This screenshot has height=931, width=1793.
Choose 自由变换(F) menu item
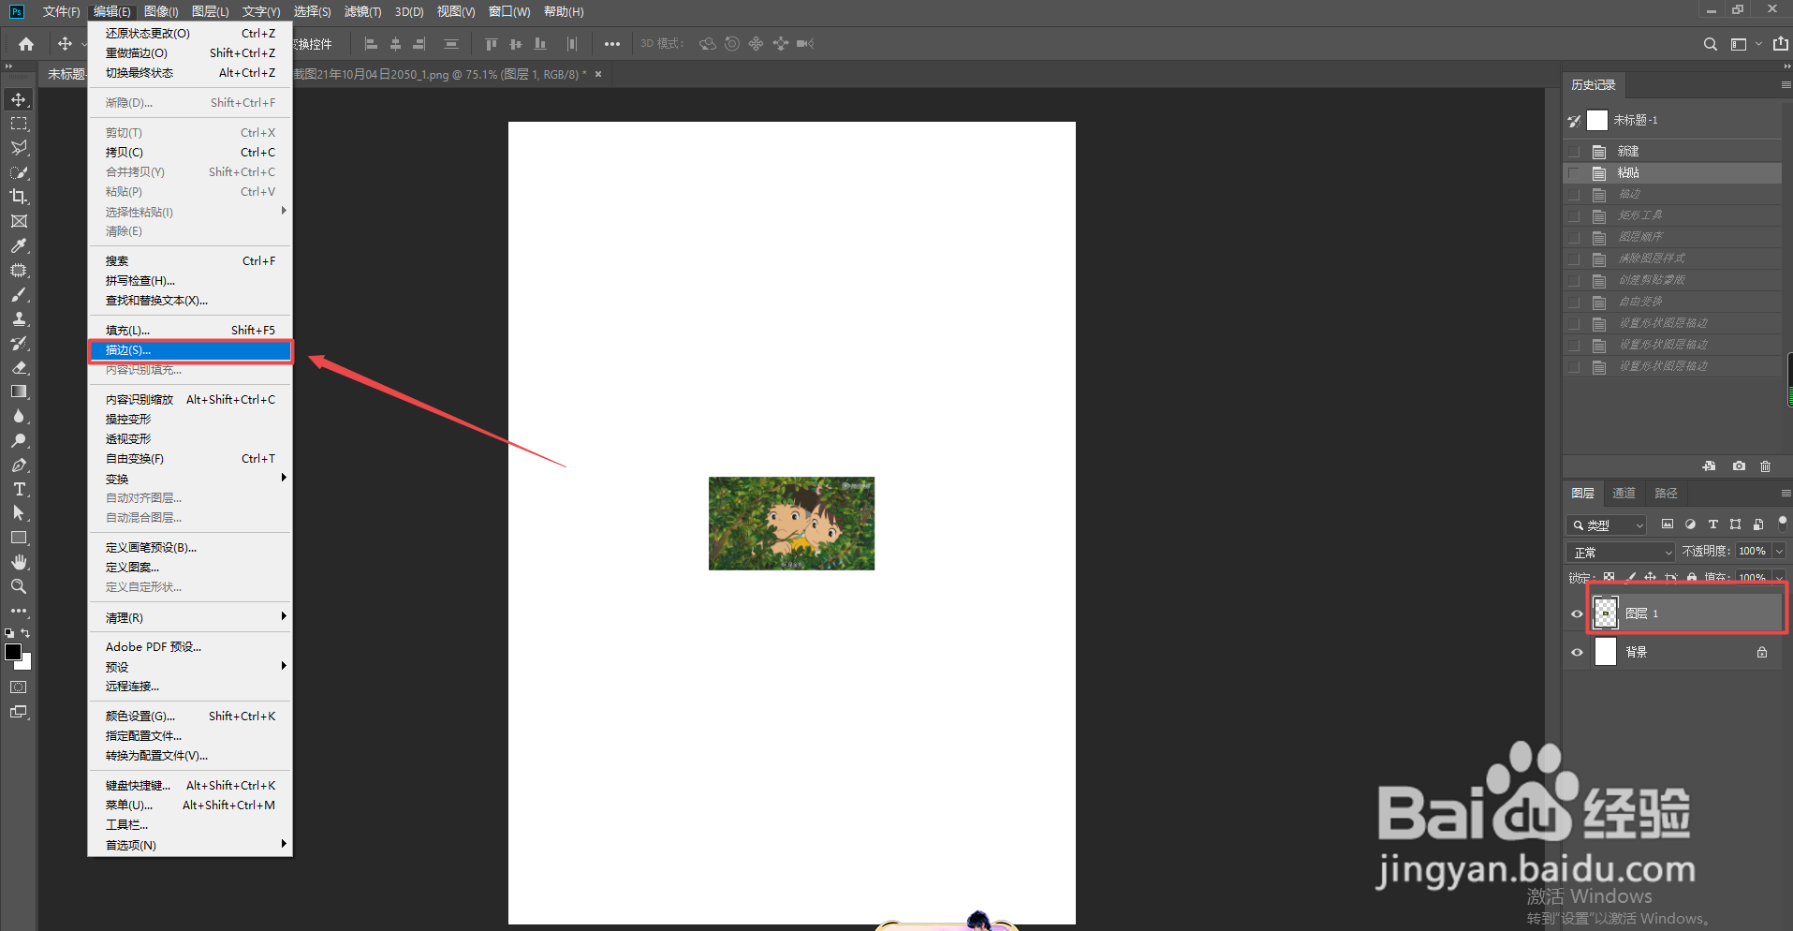190,459
